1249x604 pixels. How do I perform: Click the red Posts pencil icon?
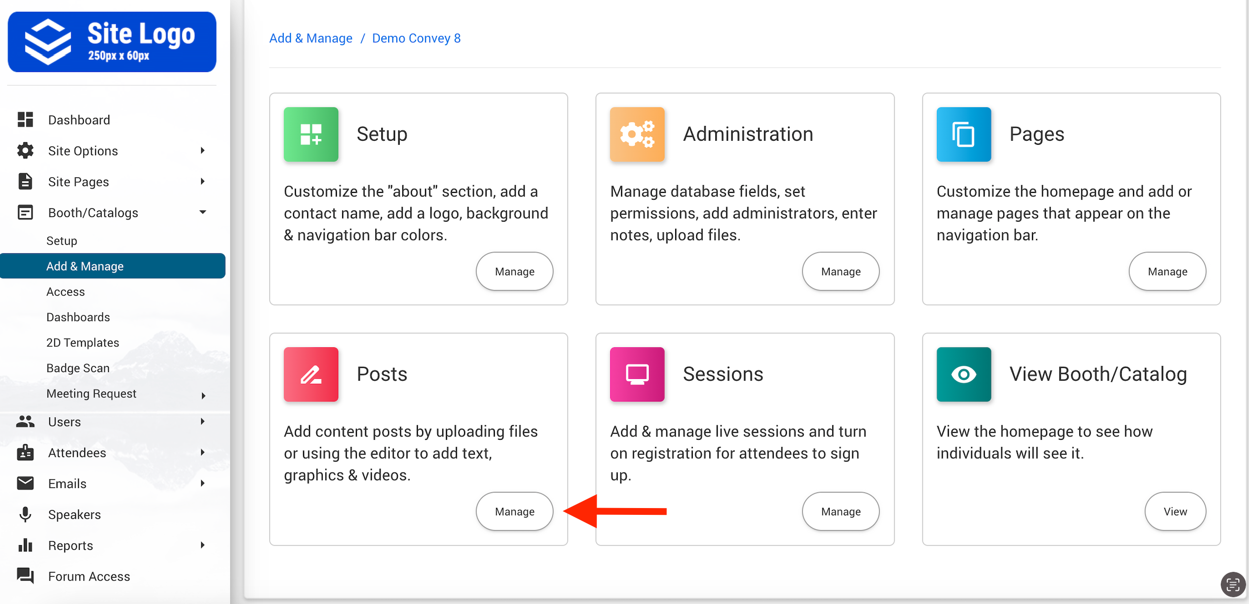click(311, 374)
